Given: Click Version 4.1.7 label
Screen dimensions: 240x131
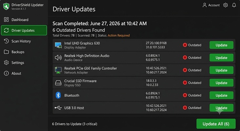Looking at the screenshot, I should (x=19, y=9).
